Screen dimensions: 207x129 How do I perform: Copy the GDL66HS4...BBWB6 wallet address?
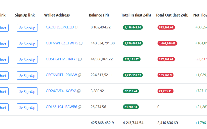coord(80,107)
